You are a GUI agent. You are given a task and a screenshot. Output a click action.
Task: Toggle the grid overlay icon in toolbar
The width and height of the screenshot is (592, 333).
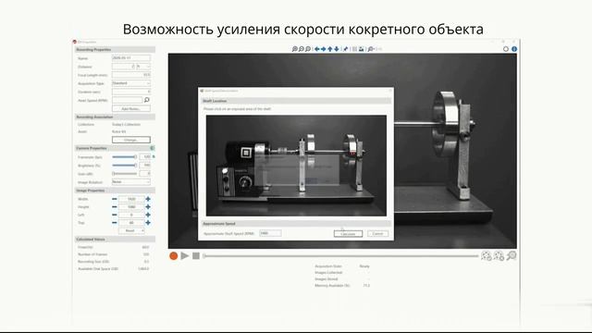point(354,49)
